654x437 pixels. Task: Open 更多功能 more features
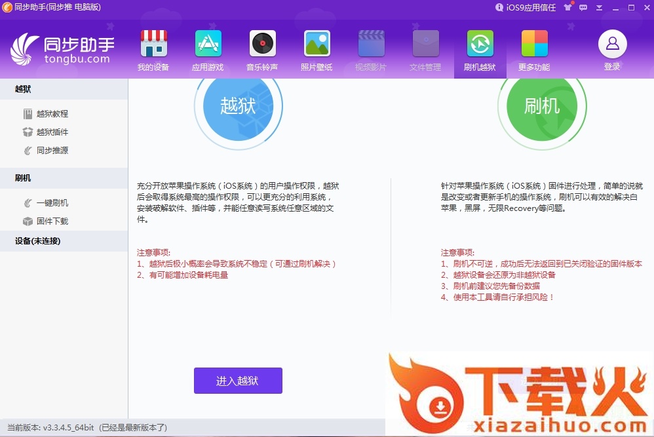534,50
